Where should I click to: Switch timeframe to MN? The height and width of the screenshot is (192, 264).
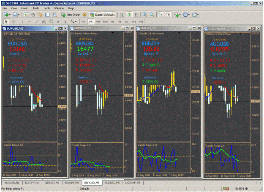(x=141, y=22)
